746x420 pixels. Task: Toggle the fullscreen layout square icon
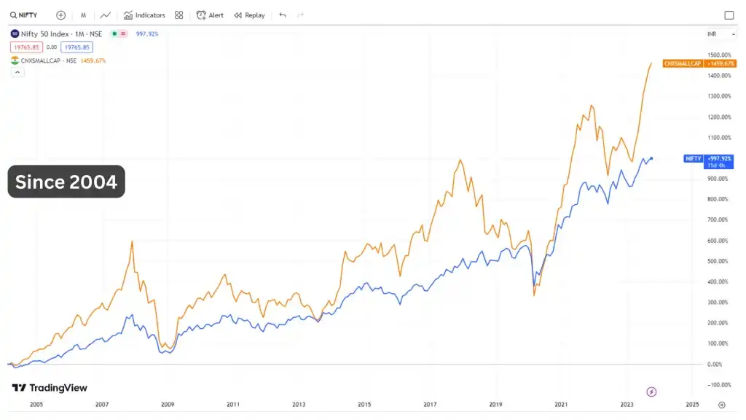click(729, 15)
